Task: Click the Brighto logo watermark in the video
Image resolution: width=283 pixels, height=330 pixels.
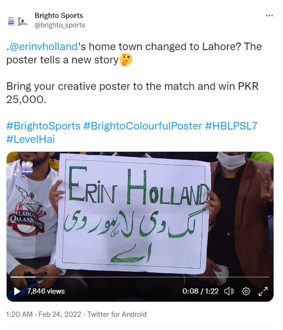Action: (27, 168)
